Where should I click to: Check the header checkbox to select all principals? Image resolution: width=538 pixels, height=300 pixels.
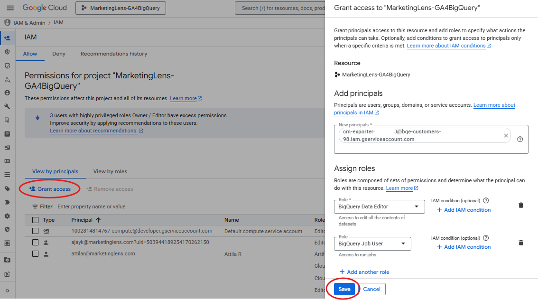35,220
